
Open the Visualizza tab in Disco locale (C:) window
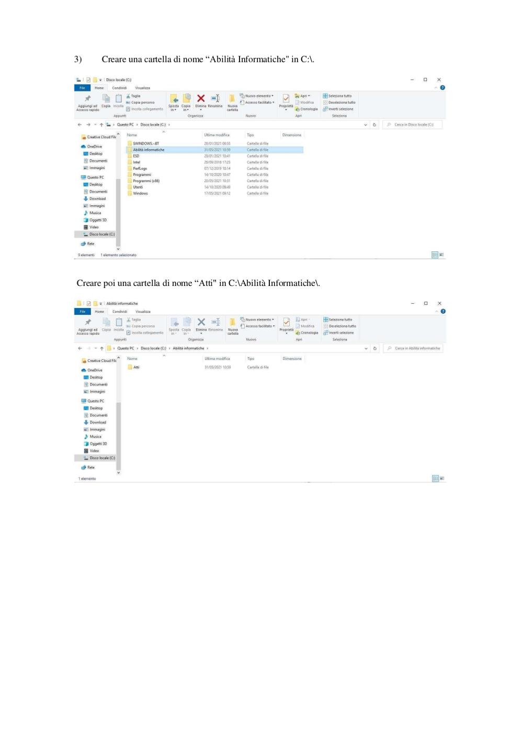[142, 88]
